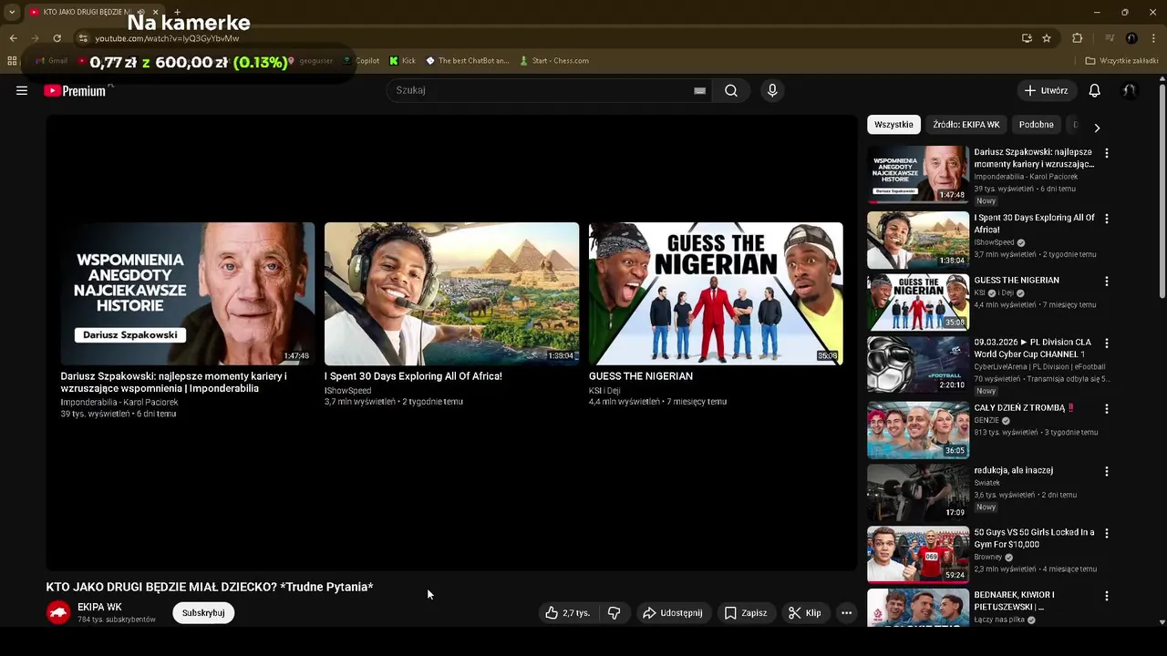Image resolution: width=1167 pixels, height=656 pixels.
Task: Show next filter chips with arrow
Action: [1097, 128]
